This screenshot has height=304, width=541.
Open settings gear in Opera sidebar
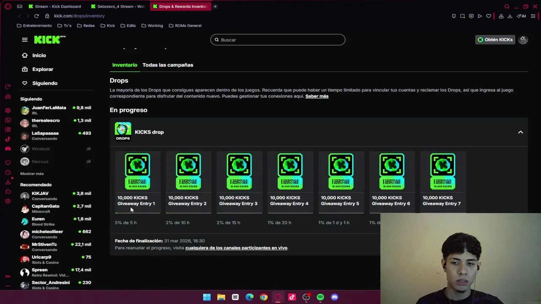pos(8,201)
